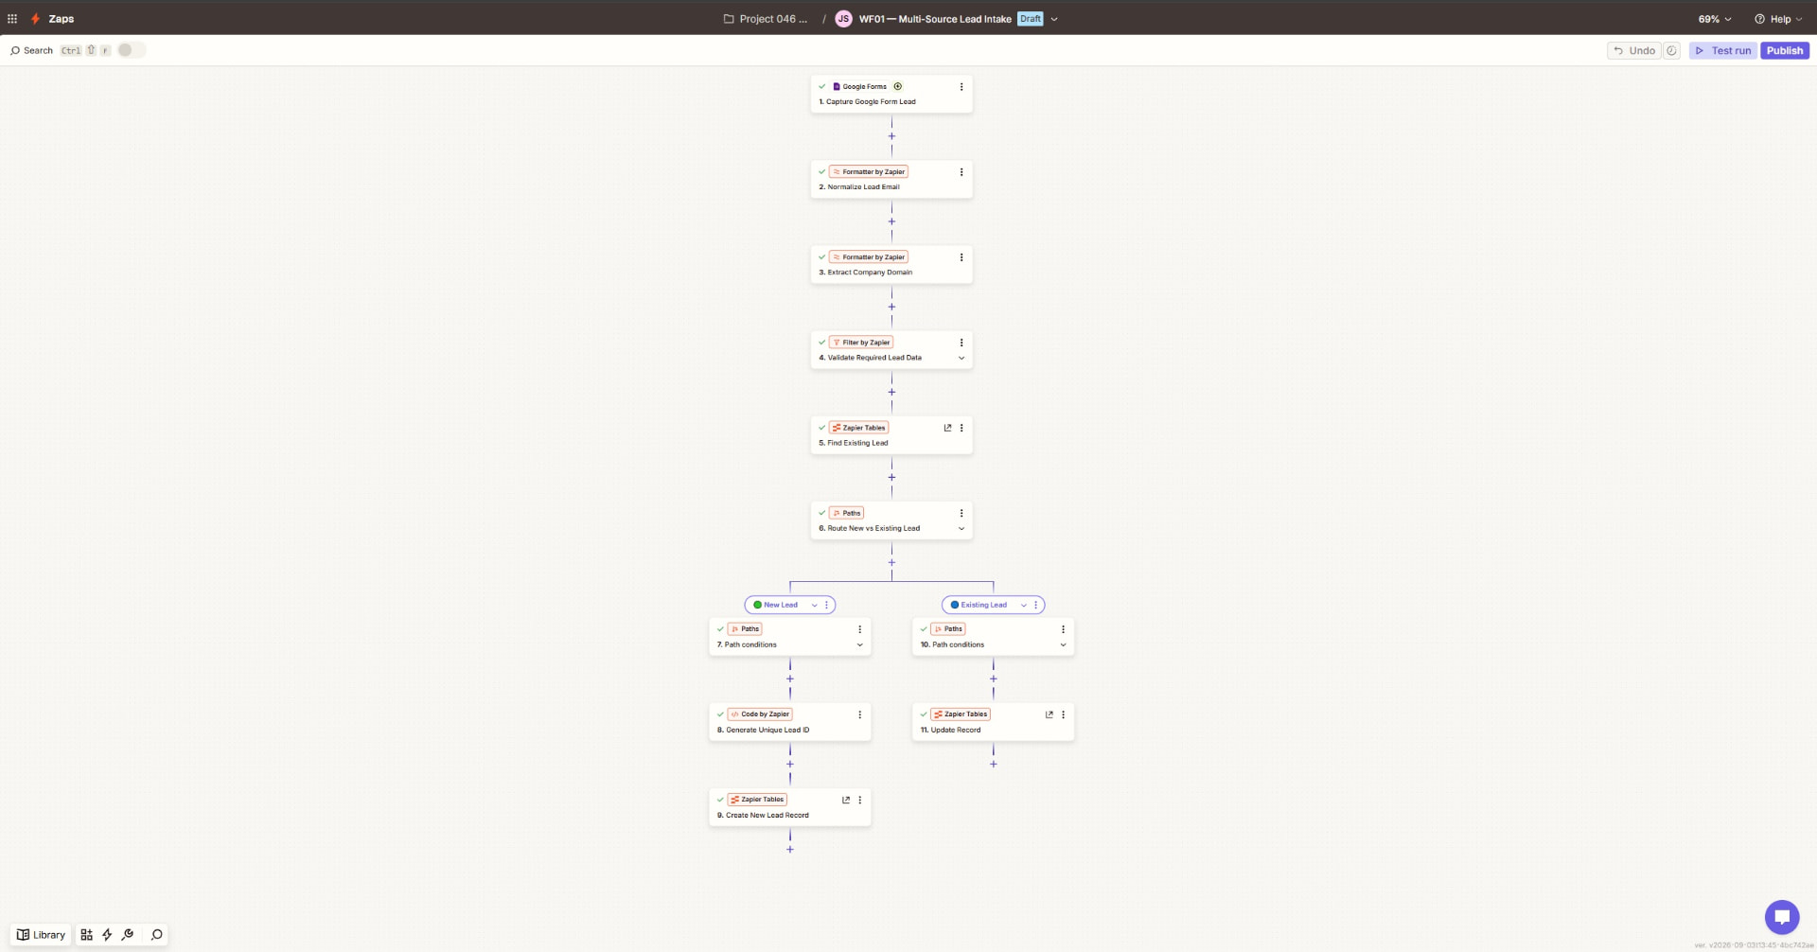This screenshot has width=1817, height=952.
Task: Add a step after Update Record
Action: click(x=994, y=764)
